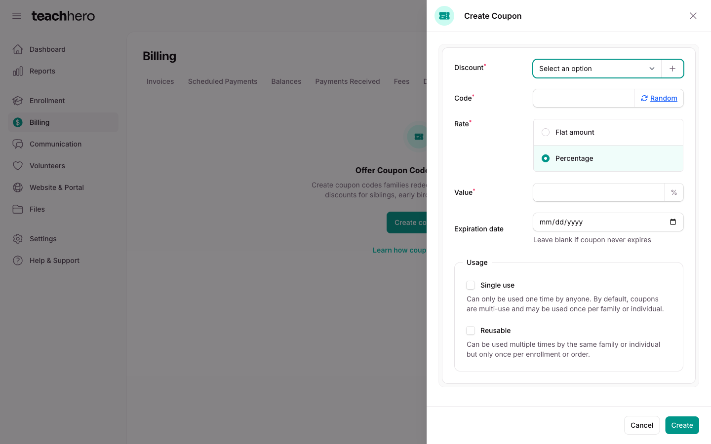This screenshot has width=711, height=444.
Task: Open the Payments Received tab
Action: (x=348, y=81)
